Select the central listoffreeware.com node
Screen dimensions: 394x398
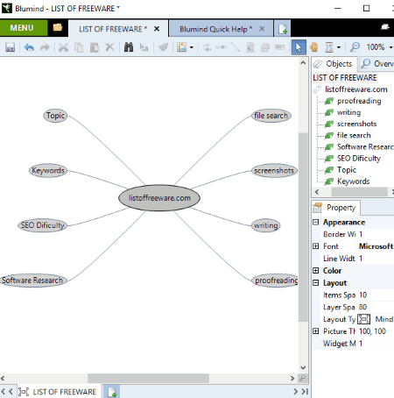[x=159, y=198]
